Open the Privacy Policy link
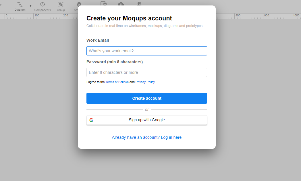Viewport: 301px width, 181px height. tap(145, 82)
